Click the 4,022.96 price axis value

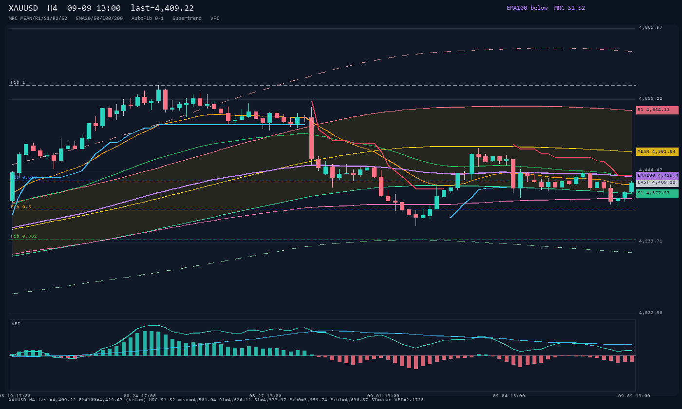pos(651,313)
